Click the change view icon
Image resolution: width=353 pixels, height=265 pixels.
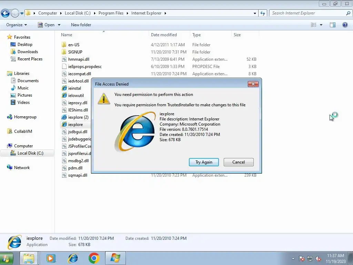pos(314,25)
